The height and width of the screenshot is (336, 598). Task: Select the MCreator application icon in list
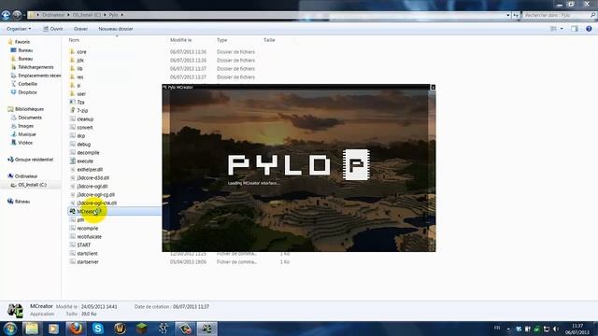[x=73, y=212]
